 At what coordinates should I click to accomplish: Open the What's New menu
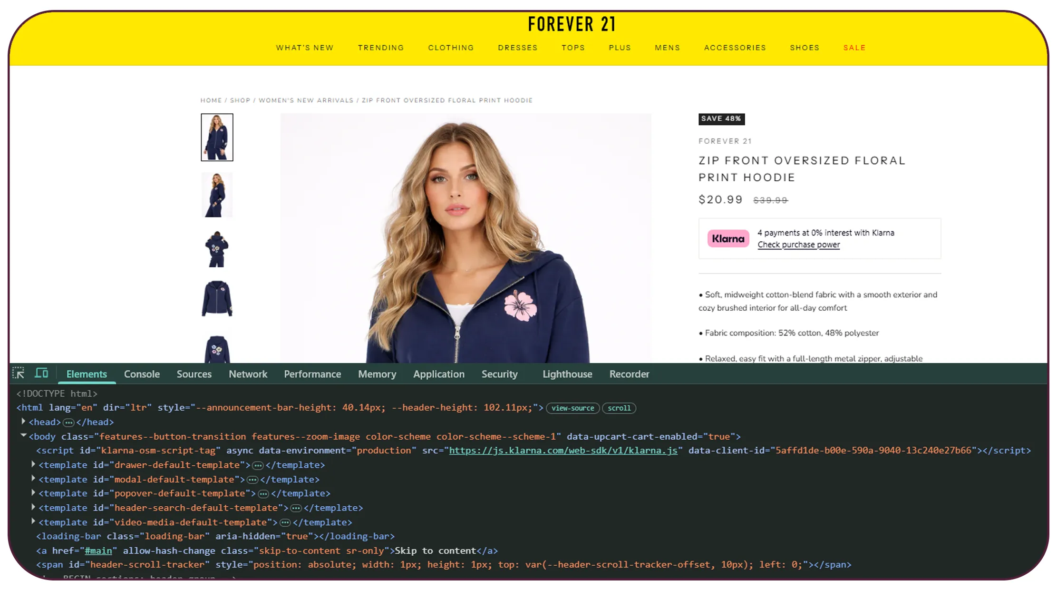coord(305,48)
